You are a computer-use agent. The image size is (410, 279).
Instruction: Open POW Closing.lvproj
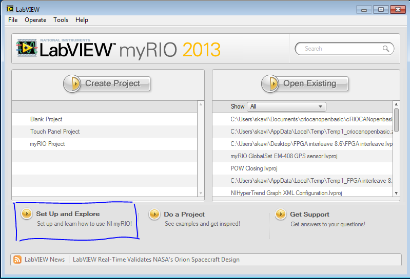[x=303, y=168]
